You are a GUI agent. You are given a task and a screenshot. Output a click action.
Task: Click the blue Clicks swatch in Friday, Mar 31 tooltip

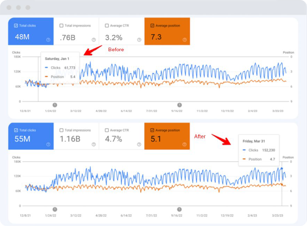click(x=244, y=150)
